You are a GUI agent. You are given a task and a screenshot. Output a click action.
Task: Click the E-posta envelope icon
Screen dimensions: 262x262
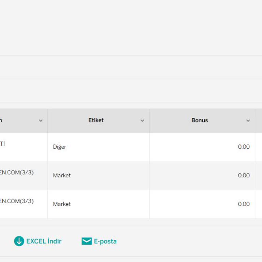coord(87,241)
